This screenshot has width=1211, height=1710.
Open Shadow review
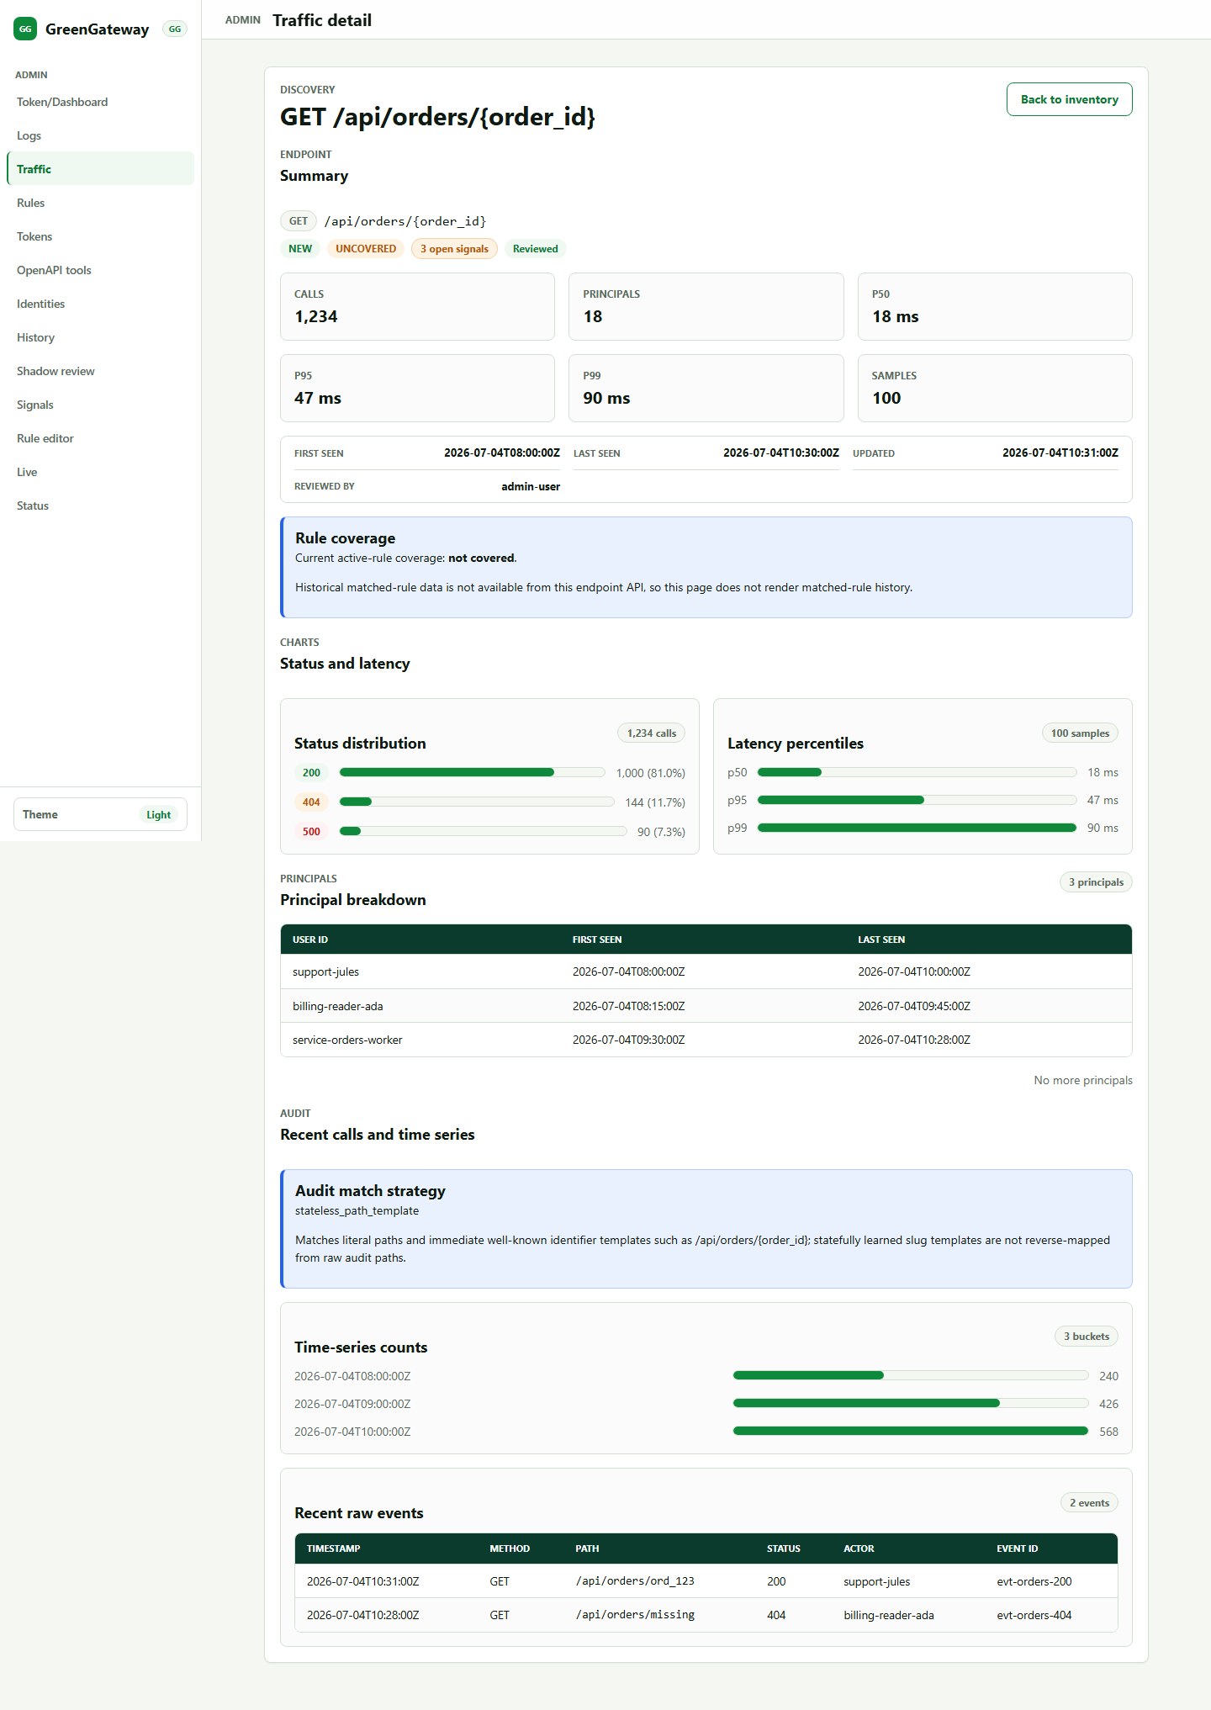coord(100,371)
